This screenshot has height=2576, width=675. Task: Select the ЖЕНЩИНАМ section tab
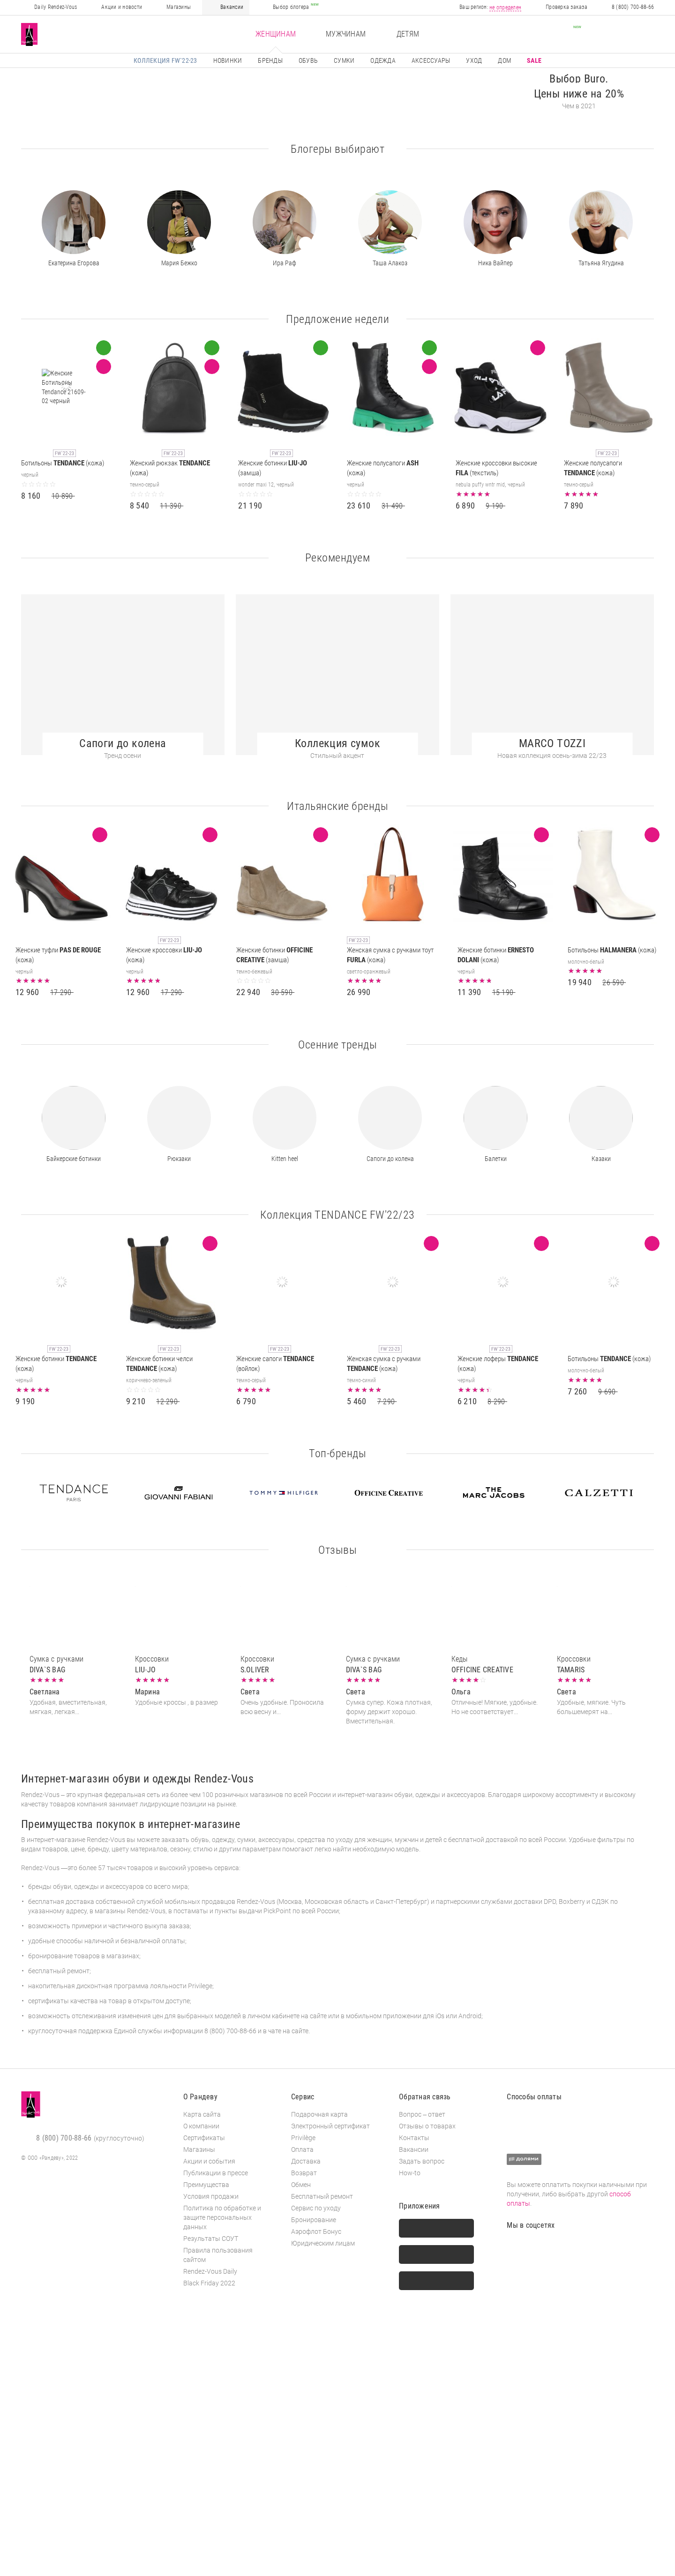click(275, 34)
